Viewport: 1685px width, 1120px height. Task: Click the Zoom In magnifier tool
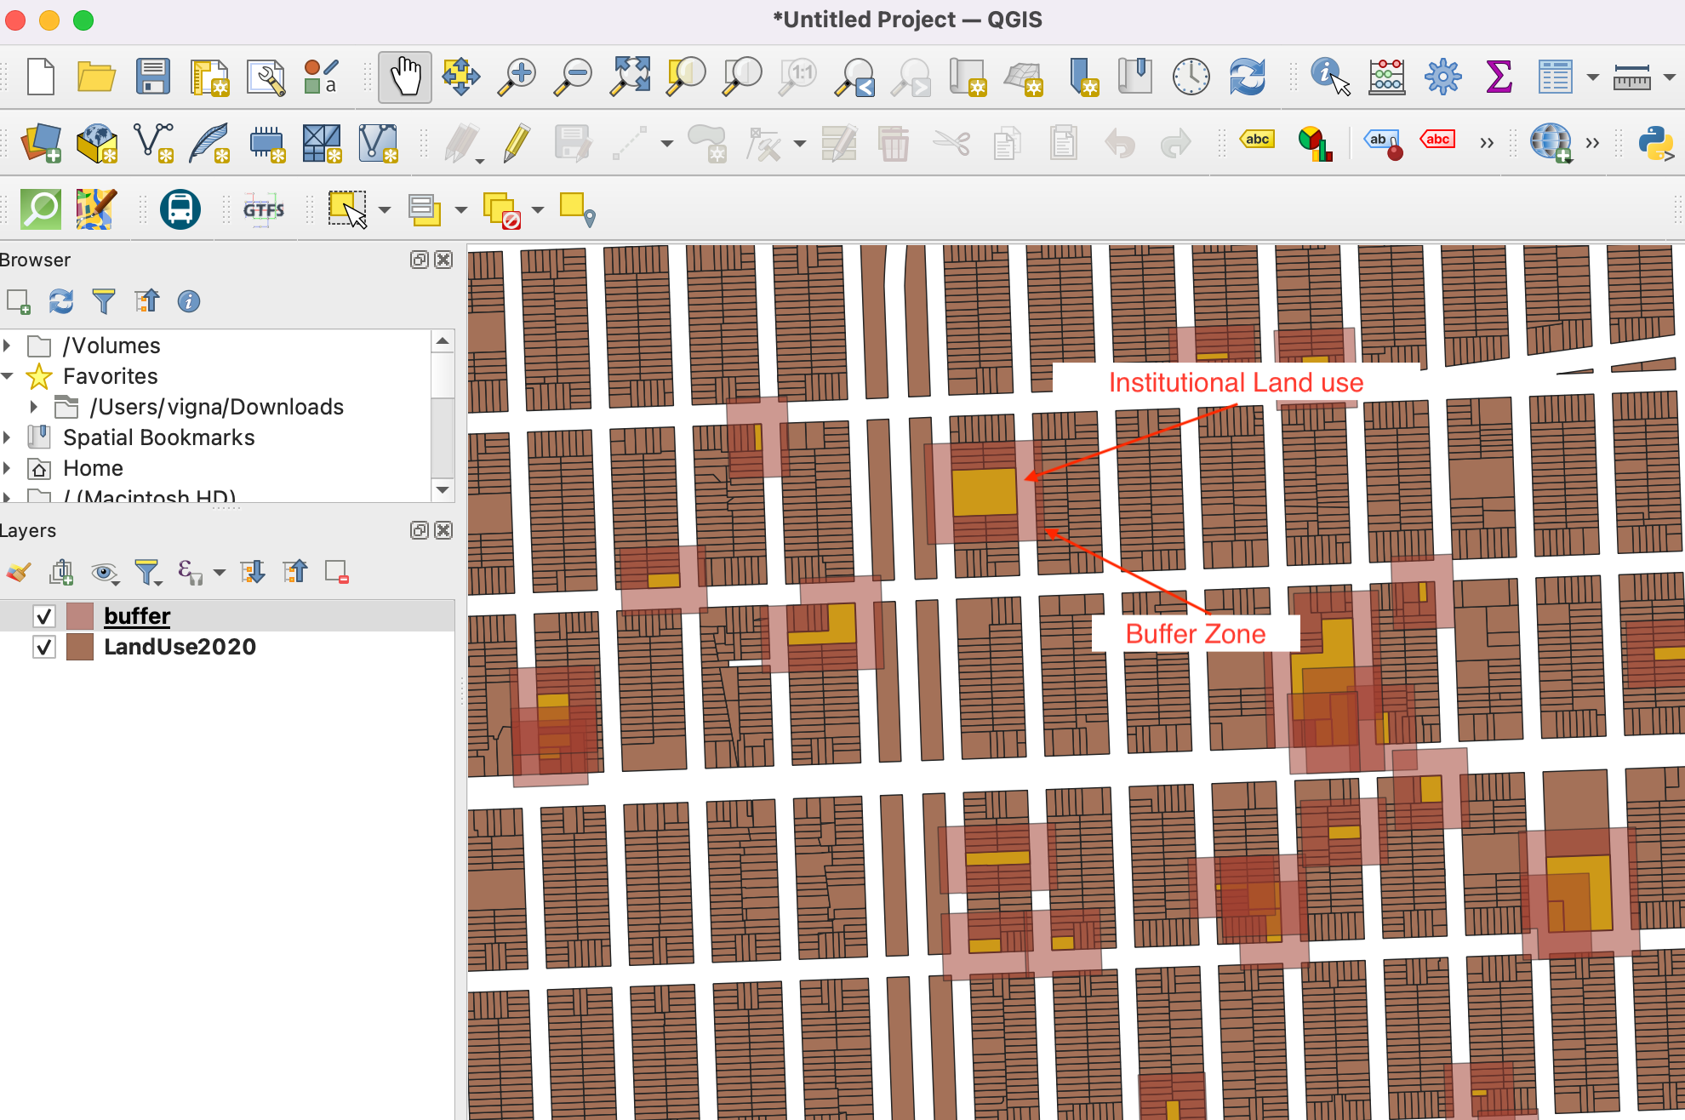516,77
